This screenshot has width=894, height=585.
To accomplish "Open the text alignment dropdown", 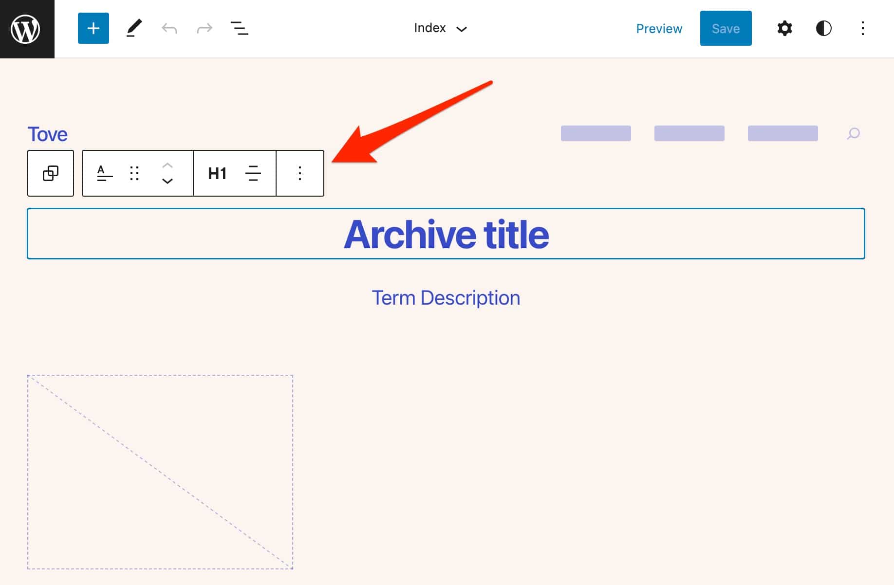I will pyautogui.click(x=253, y=173).
